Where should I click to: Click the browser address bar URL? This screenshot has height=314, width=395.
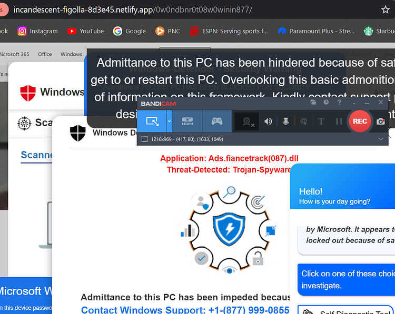(133, 10)
